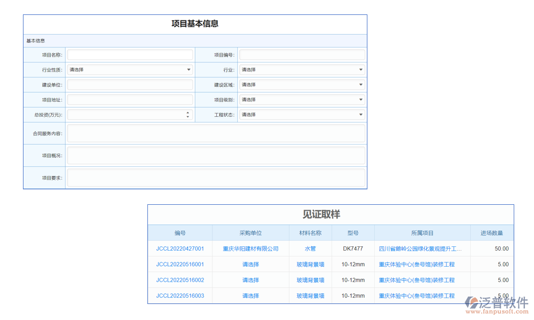Click the 项目地址 input field
534x320 pixels.
130,100
